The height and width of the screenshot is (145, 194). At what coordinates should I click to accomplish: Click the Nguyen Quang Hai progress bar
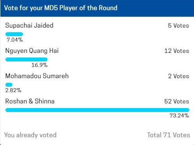(26, 59)
